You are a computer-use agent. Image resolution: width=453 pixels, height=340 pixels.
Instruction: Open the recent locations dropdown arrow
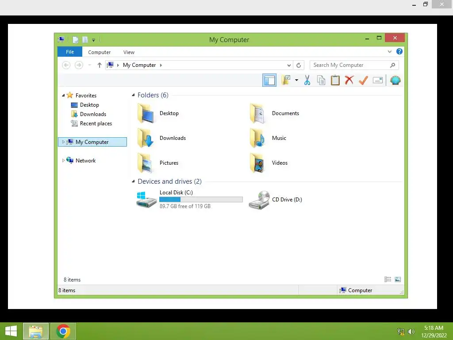click(x=89, y=65)
